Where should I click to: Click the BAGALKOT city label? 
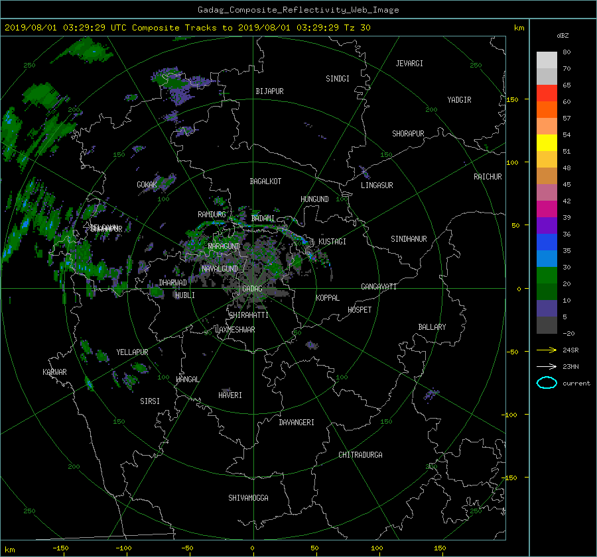[265, 181]
